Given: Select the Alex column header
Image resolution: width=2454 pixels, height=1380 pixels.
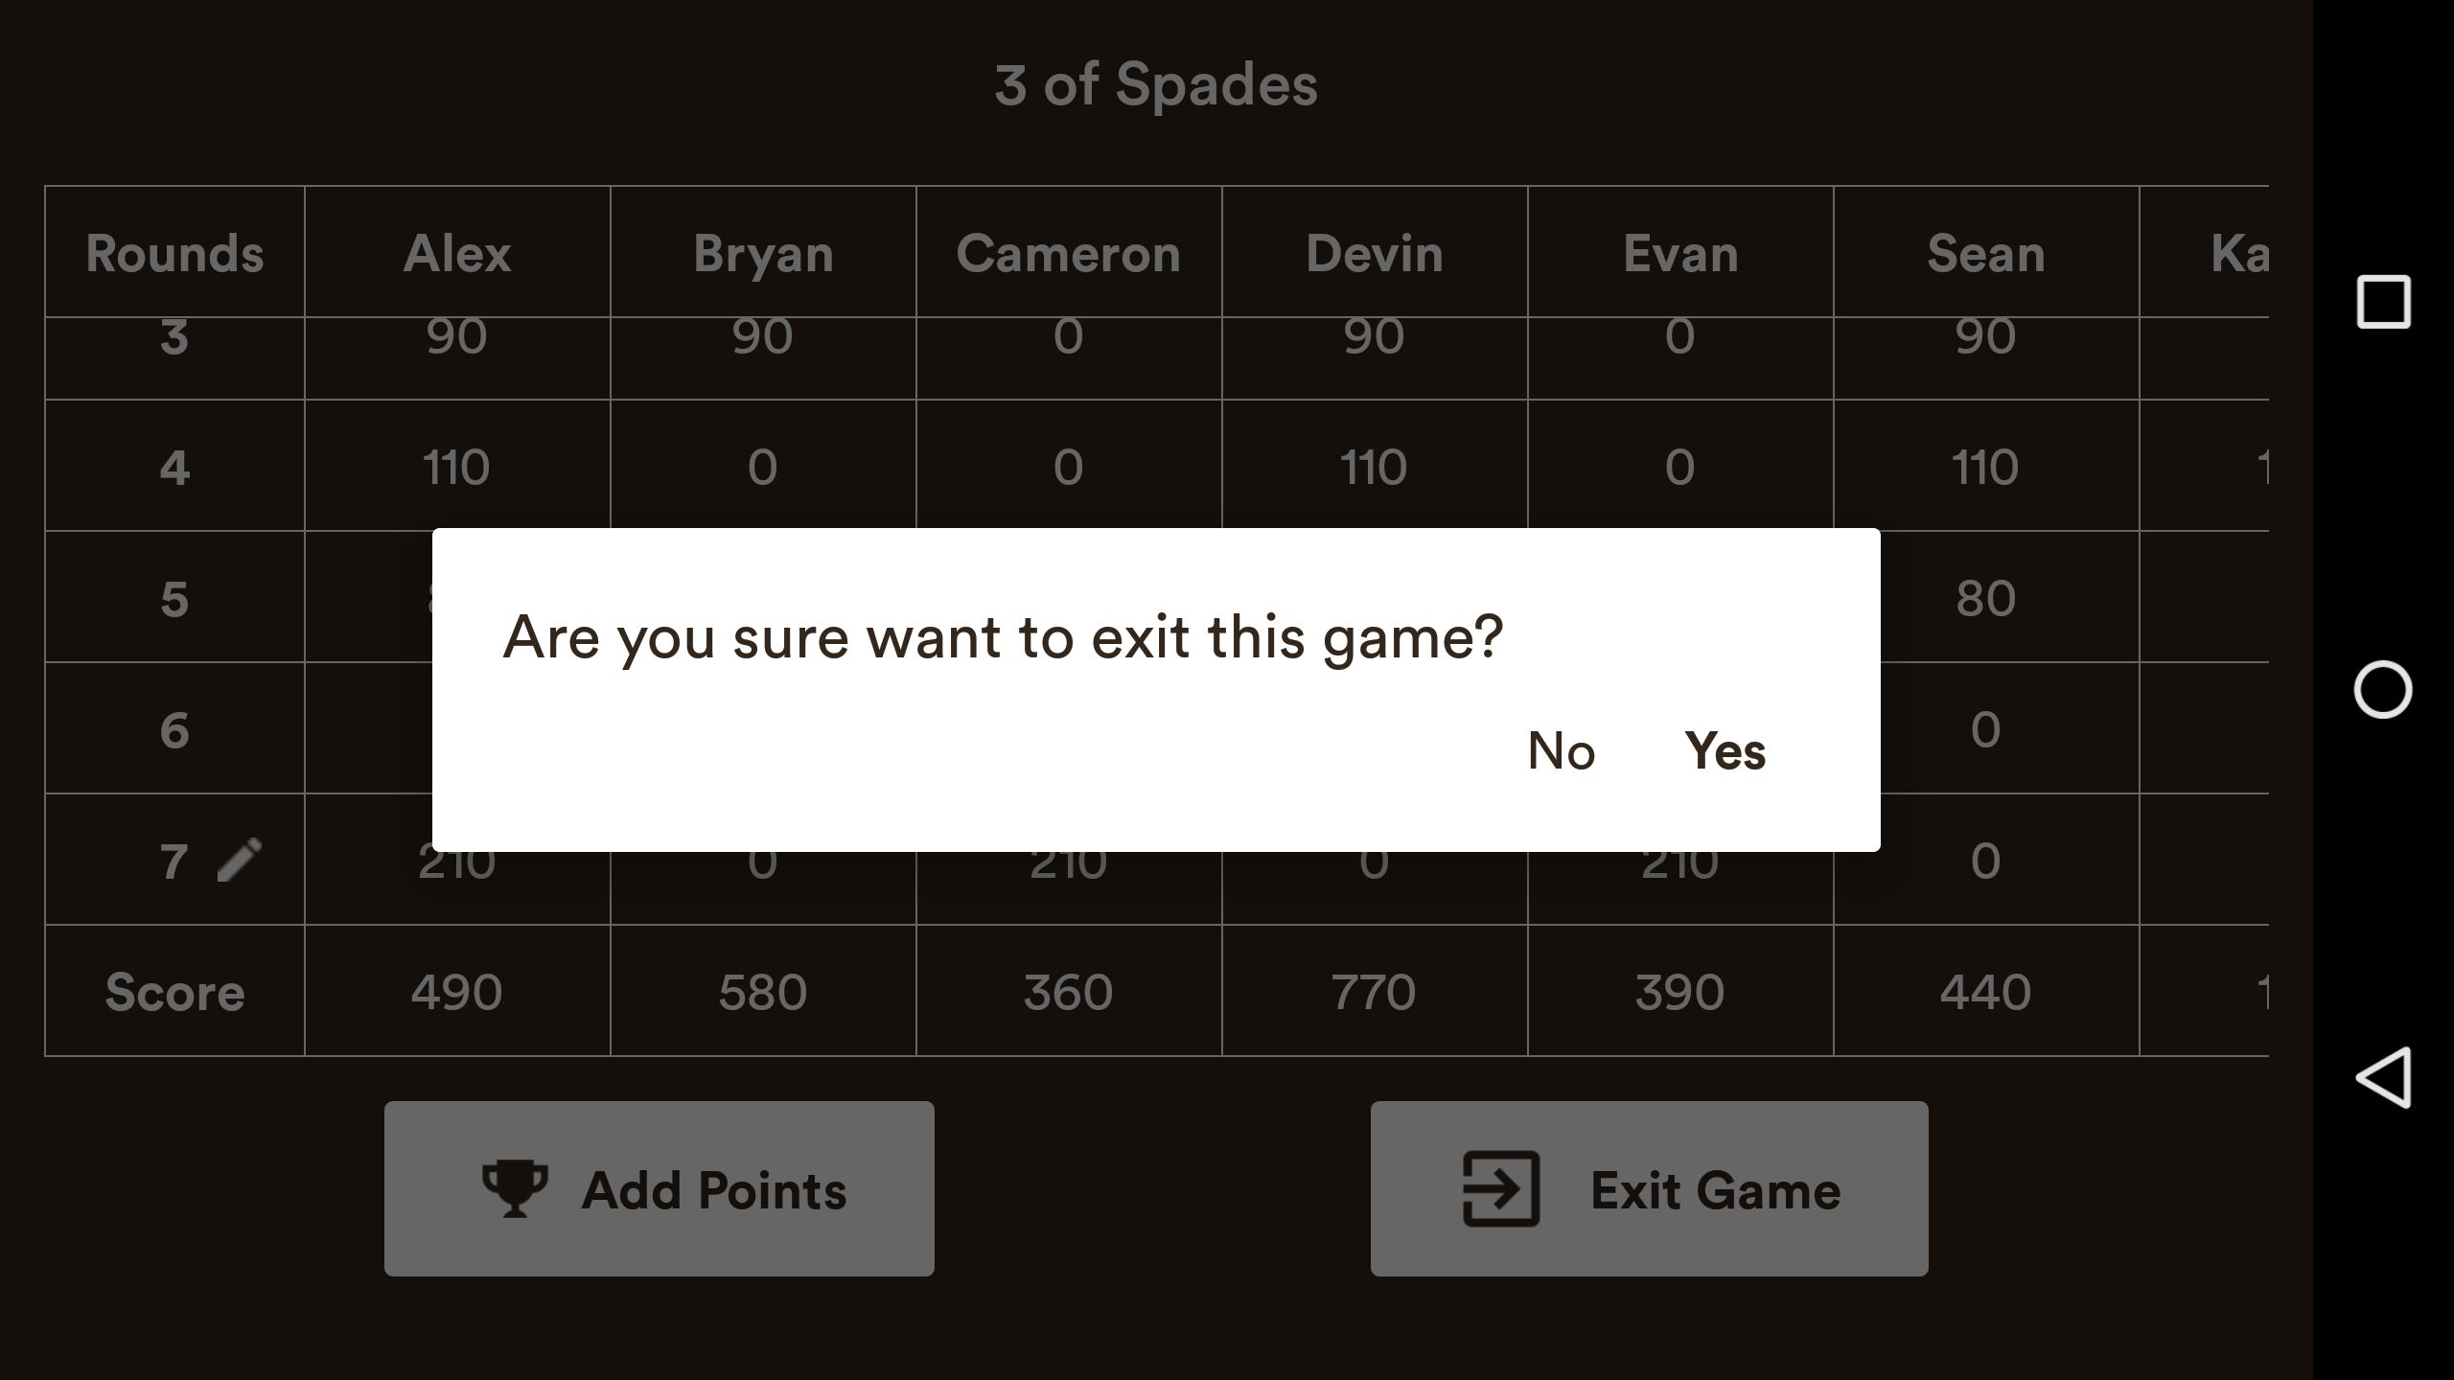Looking at the screenshot, I should pyautogui.click(x=457, y=253).
